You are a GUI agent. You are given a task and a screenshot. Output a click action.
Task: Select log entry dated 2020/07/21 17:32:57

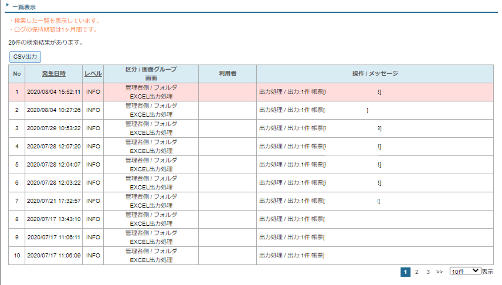click(x=54, y=201)
